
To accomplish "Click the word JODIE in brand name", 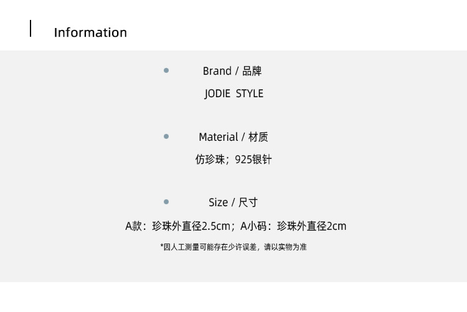I will pos(217,93).
